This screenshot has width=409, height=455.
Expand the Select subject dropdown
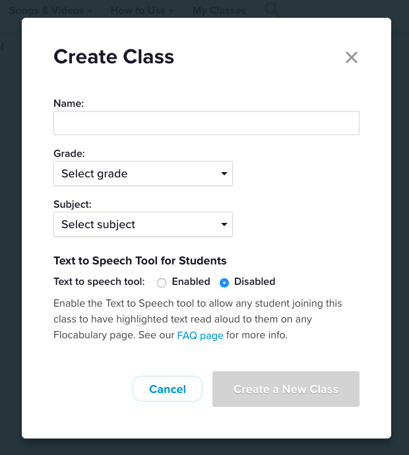pos(142,225)
